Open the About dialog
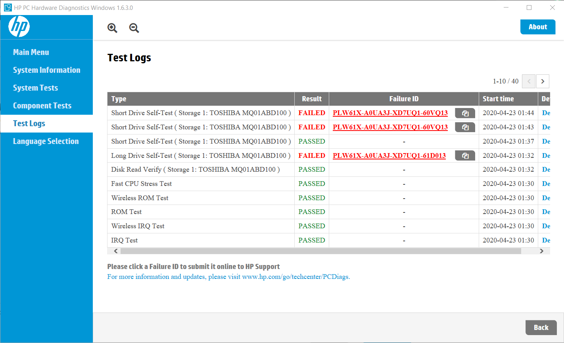564x343 pixels. 537,27
